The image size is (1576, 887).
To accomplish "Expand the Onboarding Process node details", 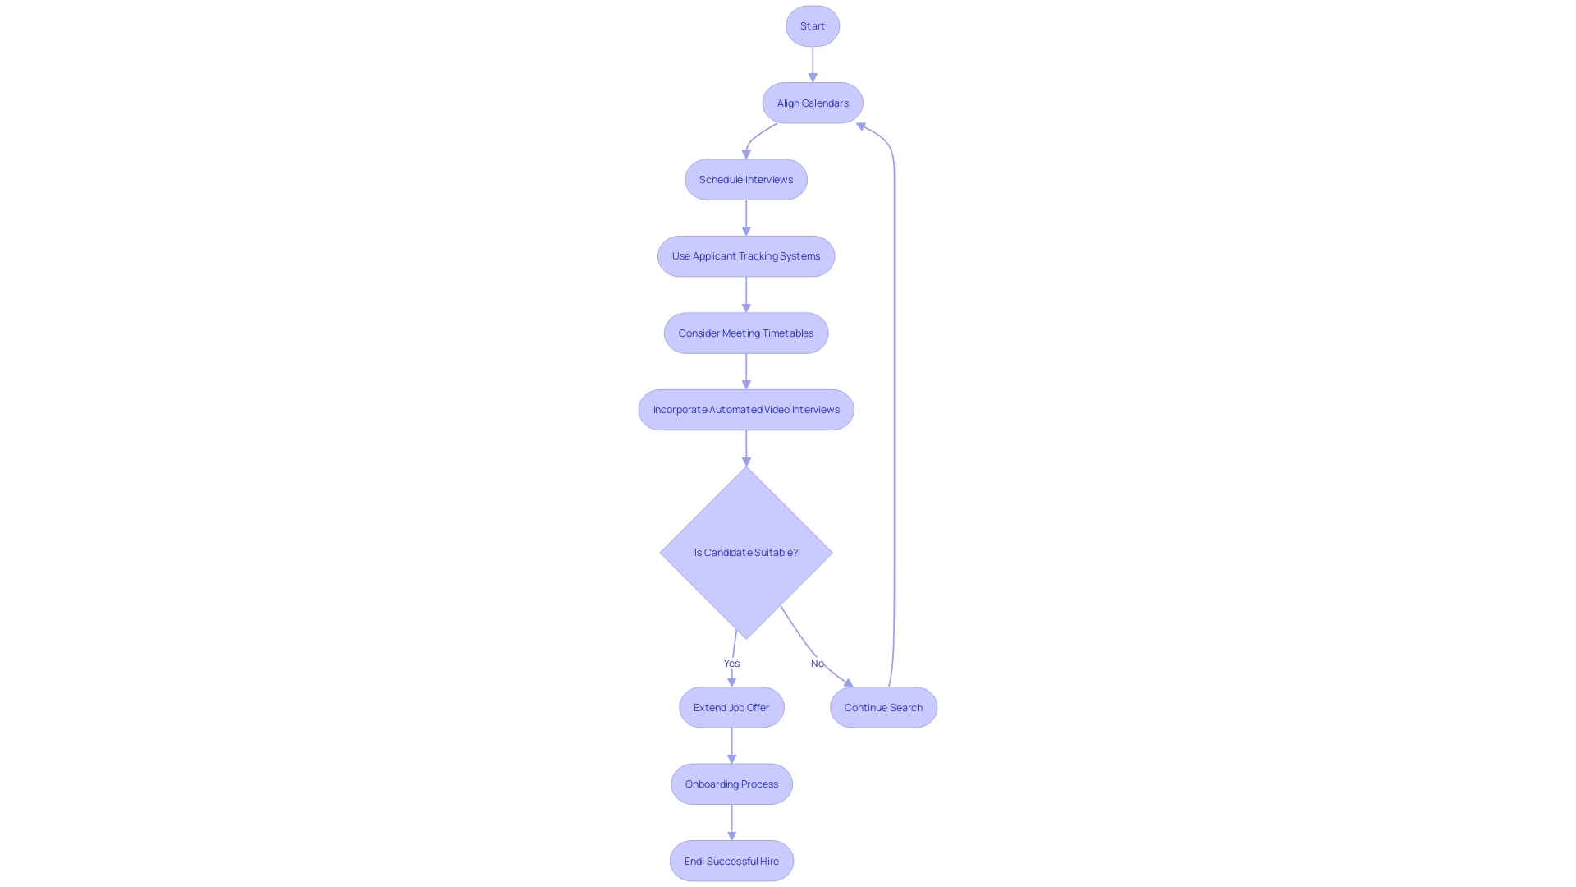I will coord(731,784).
